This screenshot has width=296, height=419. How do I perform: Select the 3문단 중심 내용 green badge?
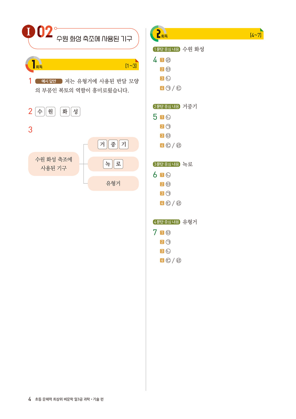[167, 164]
